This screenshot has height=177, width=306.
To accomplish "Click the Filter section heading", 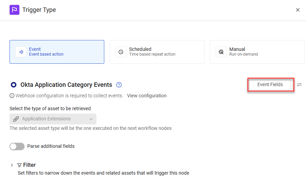I will (29, 165).
